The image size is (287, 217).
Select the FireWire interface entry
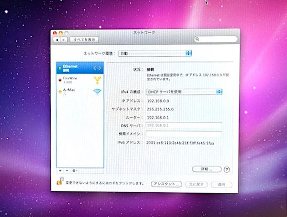pos(80,80)
